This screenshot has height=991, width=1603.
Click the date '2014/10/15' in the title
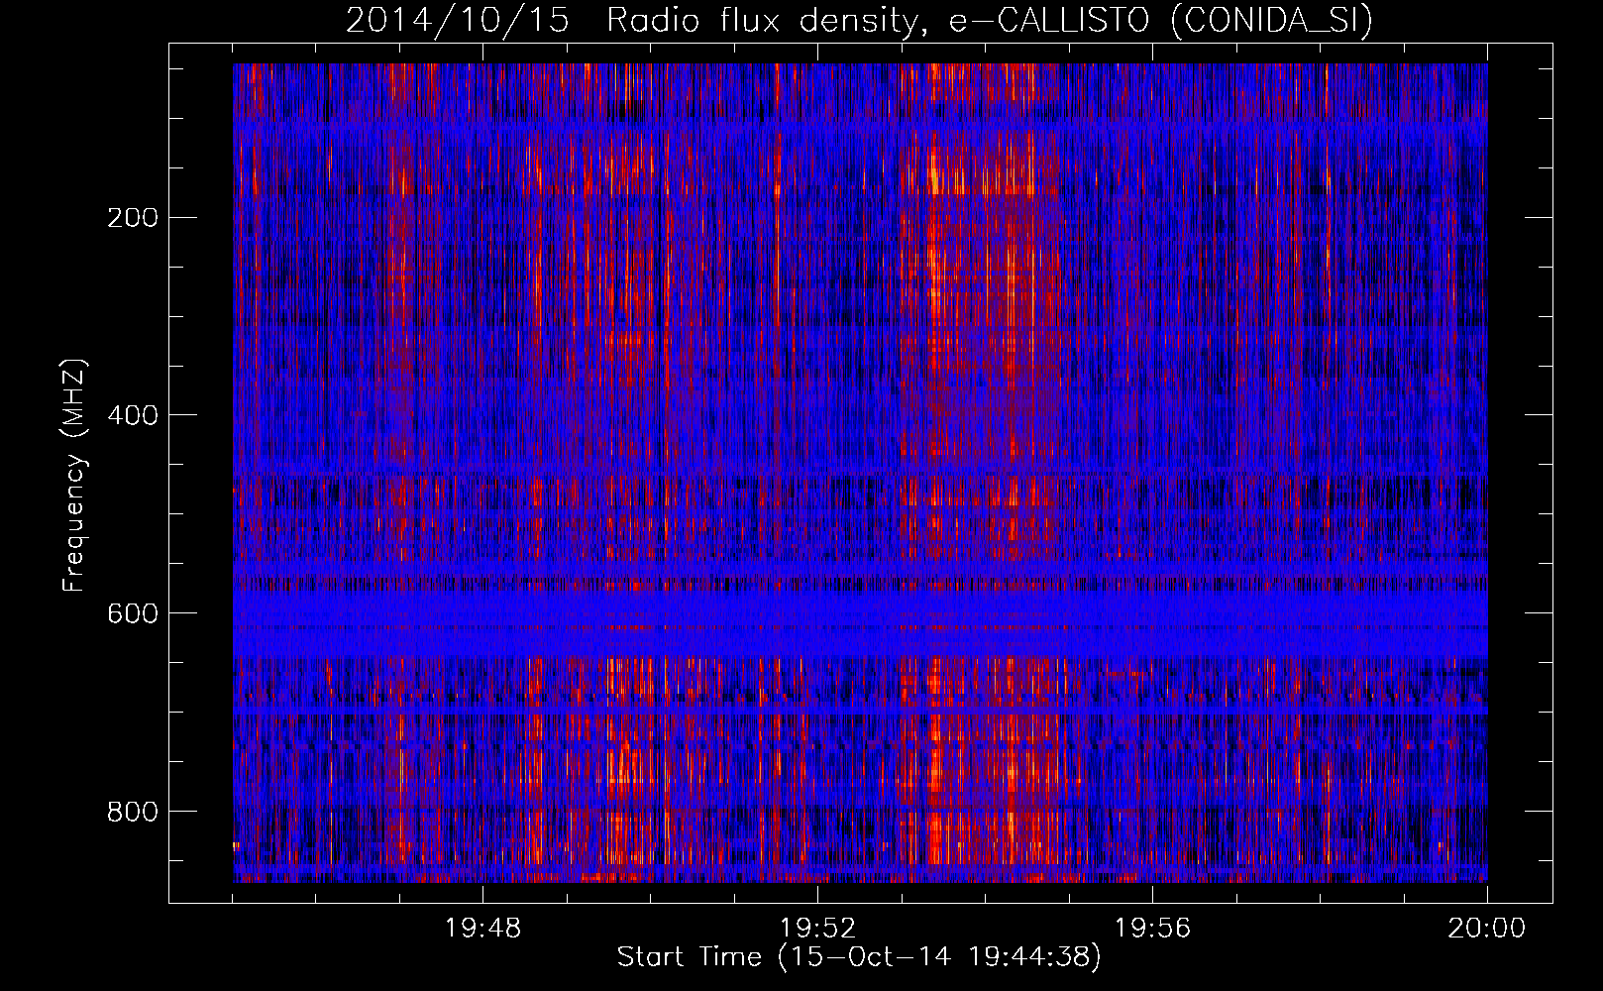(x=458, y=20)
